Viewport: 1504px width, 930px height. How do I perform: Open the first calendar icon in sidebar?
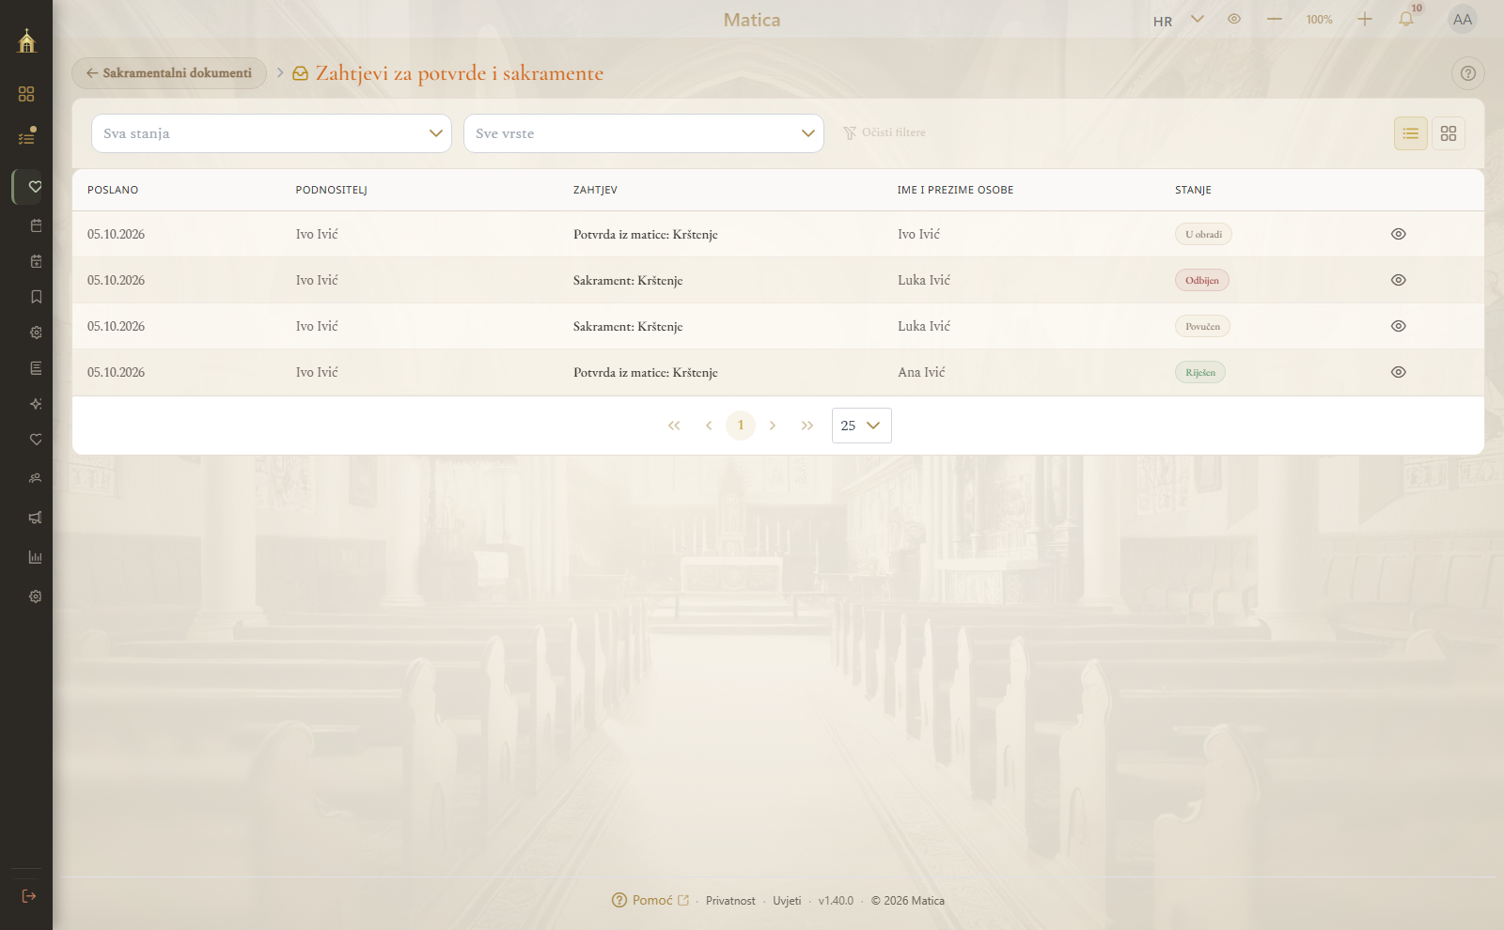[x=36, y=225]
